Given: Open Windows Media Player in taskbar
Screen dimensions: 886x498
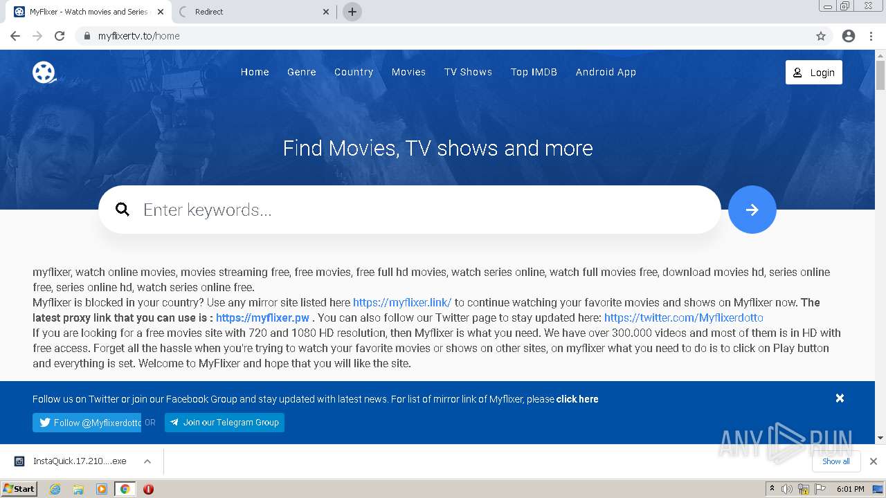Looking at the screenshot, I should click(102, 489).
